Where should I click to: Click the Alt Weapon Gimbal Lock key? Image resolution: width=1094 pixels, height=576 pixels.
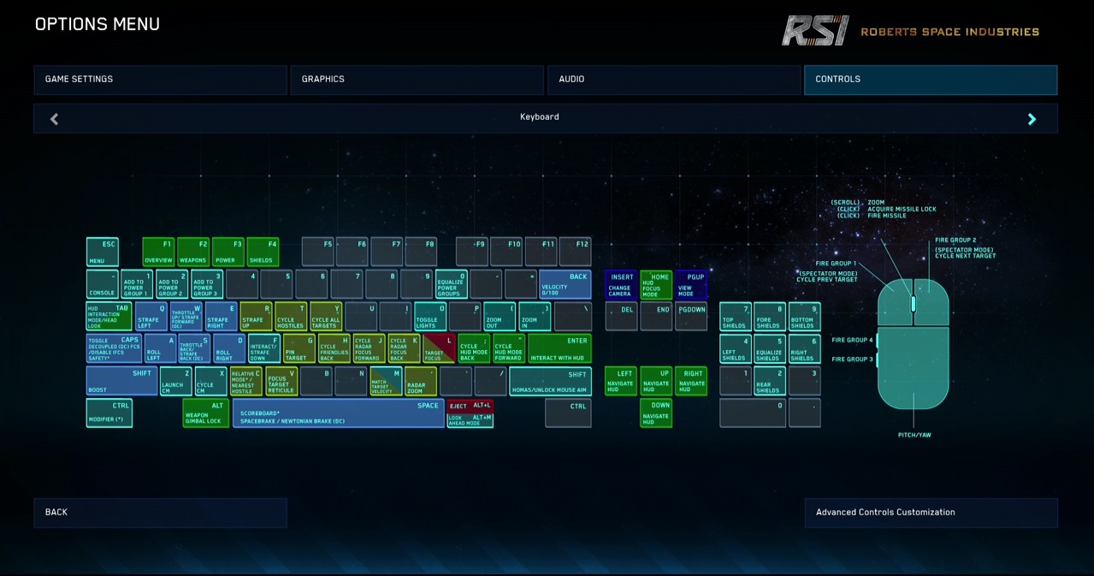(205, 413)
